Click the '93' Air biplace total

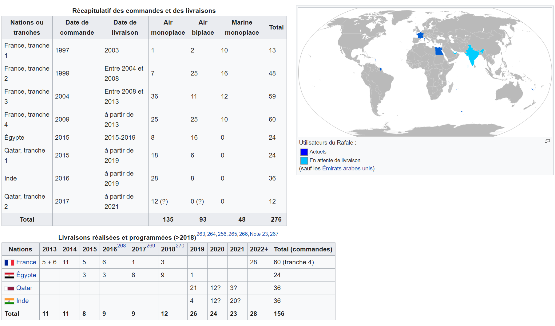click(x=203, y=219)
